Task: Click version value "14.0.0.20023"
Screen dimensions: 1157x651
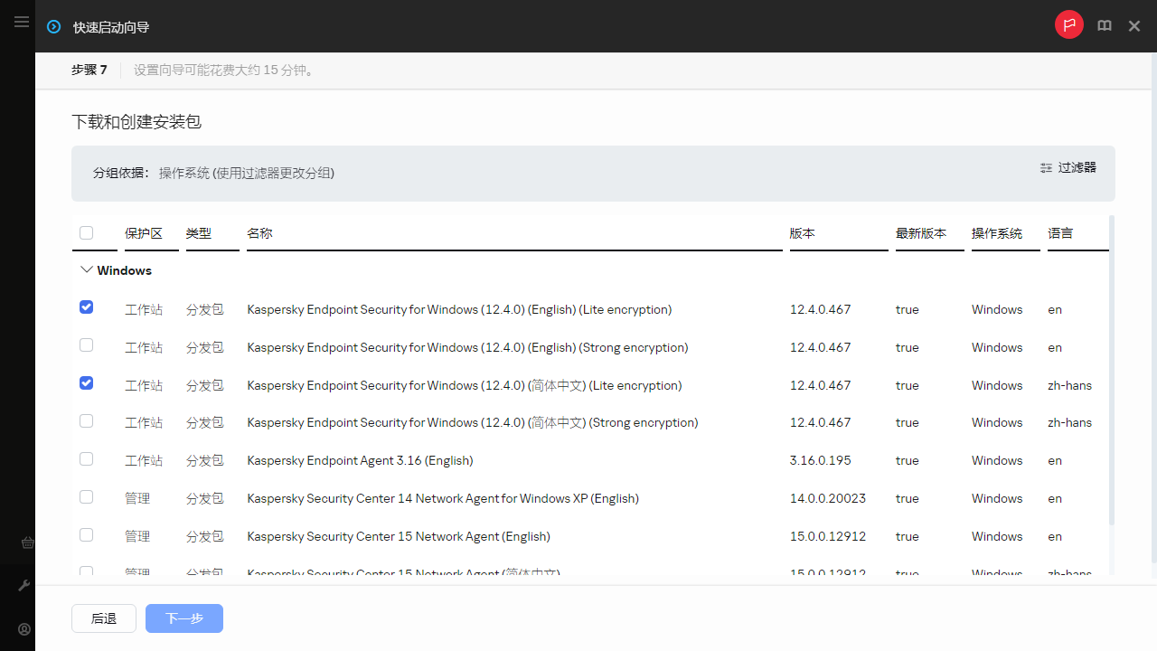Action: [828, 498]
